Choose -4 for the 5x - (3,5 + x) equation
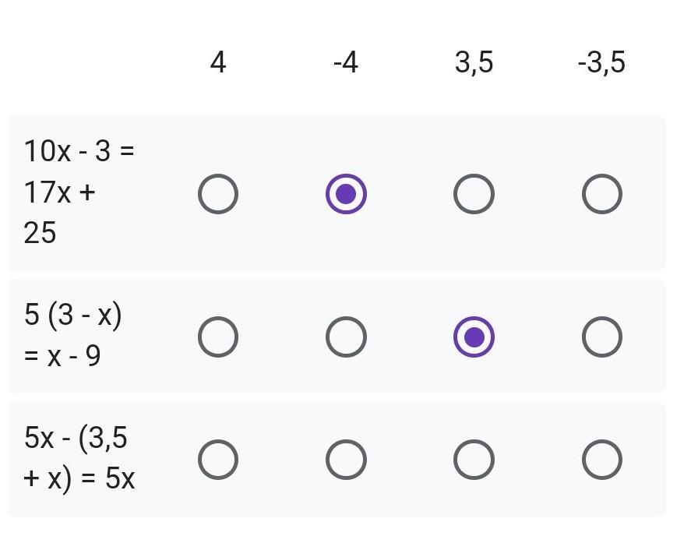Image resolution: width=698 pixels, height=536 pixels. click(346, 460)
